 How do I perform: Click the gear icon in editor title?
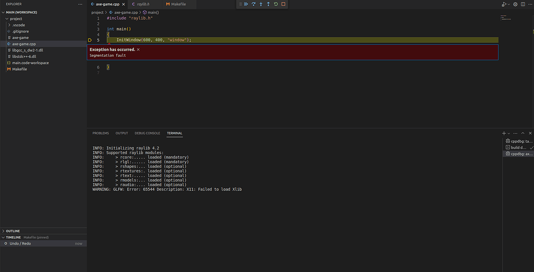515,4
